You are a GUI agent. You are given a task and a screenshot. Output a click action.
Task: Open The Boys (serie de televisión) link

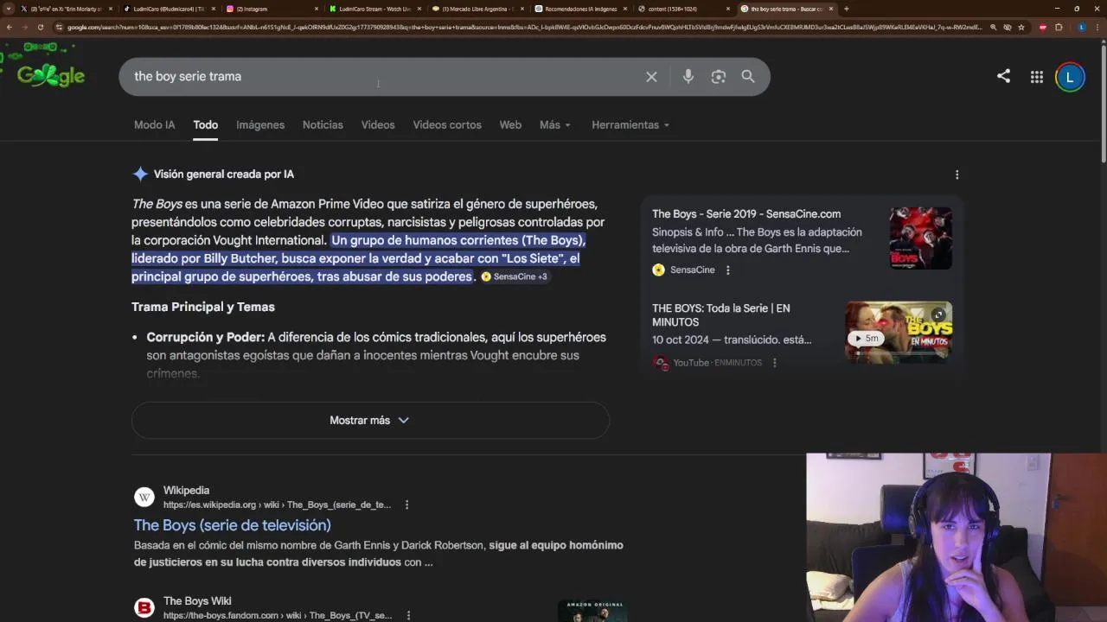point(232,525)
